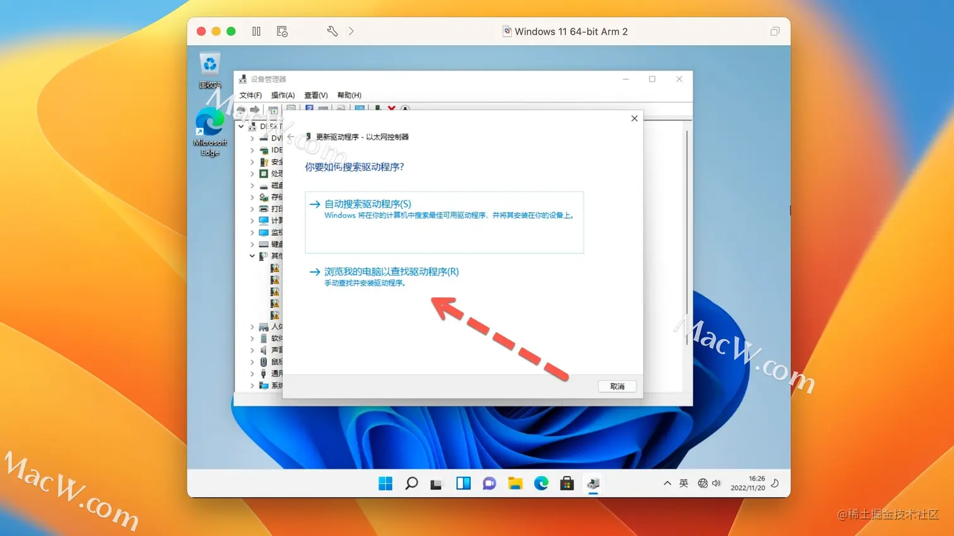Image resolution: width=954 pixels, height=536 pixels.
Task: Expand the 声音 audio devices tree node
Action: [252, 350]
